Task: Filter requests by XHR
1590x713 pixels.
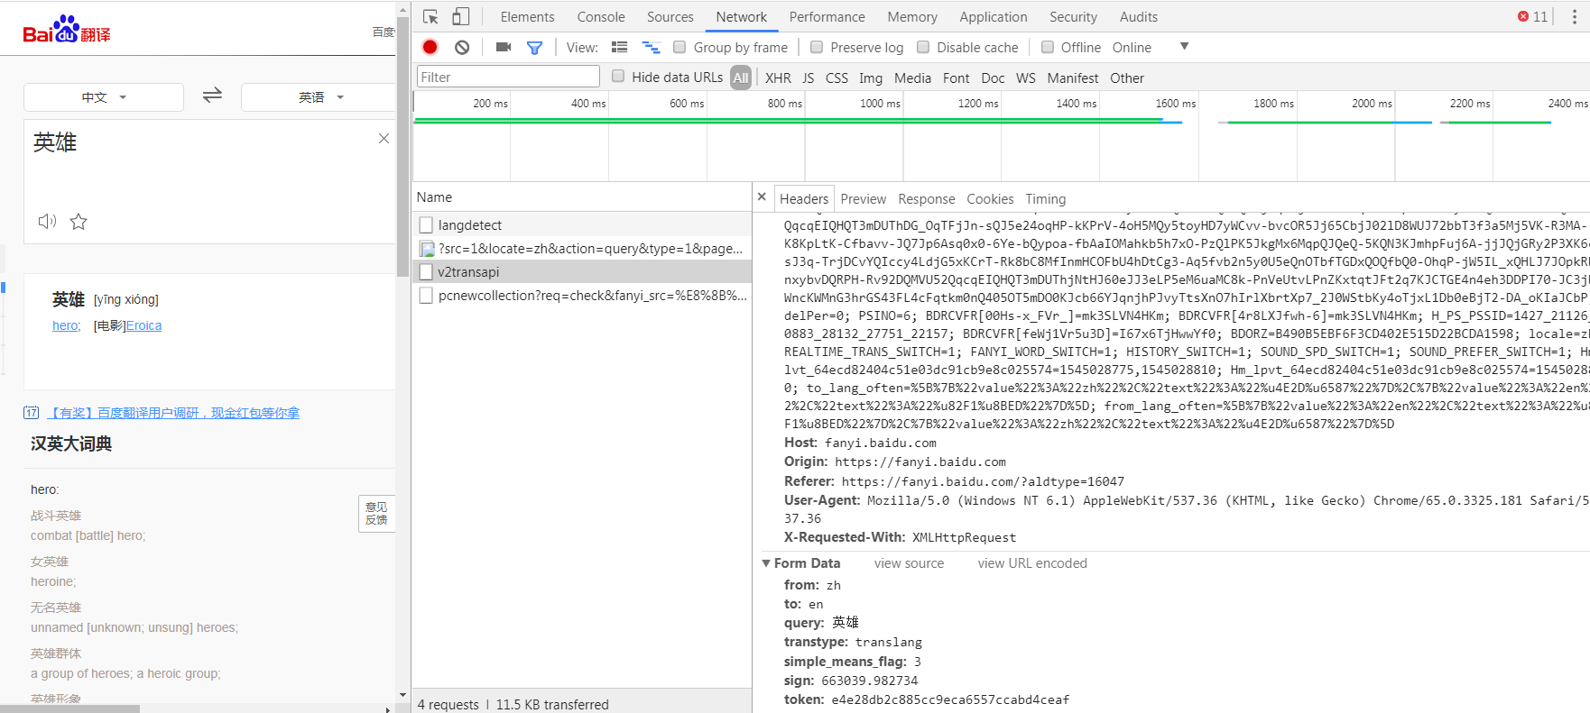Action: pos(778,78)
